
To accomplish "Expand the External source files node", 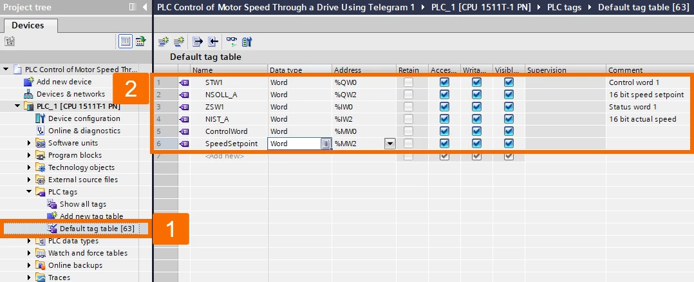I will pos(29,180).
